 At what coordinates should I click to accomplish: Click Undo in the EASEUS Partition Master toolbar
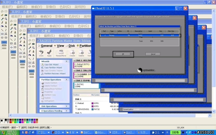pos(41,53)
